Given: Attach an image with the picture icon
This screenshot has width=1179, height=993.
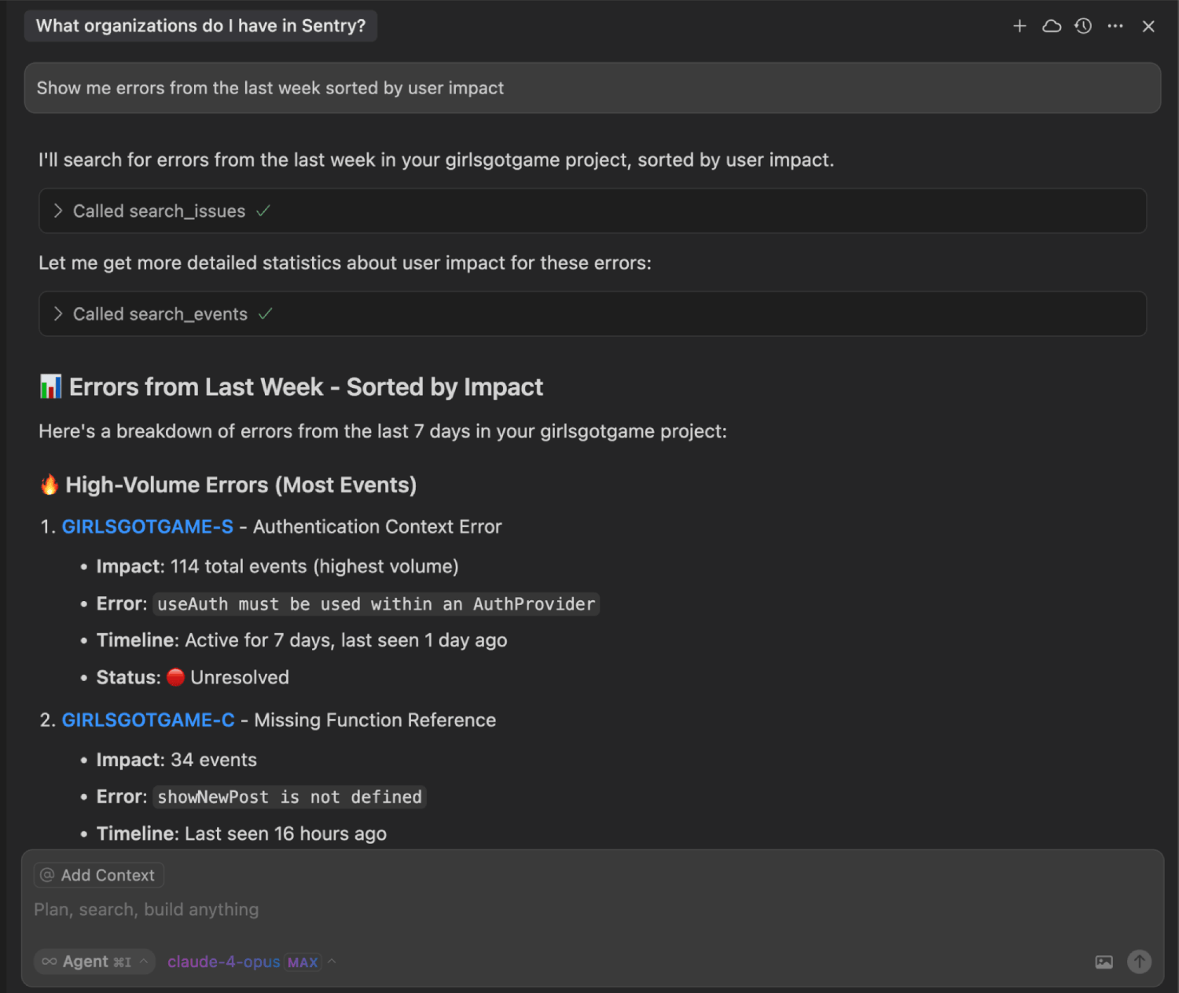Looking at the screenshot, I should pos(1104,962).
